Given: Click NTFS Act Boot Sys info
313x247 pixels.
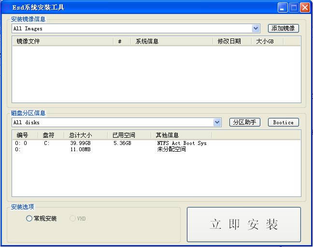Looking at the screenshot, I should (182, 143).
